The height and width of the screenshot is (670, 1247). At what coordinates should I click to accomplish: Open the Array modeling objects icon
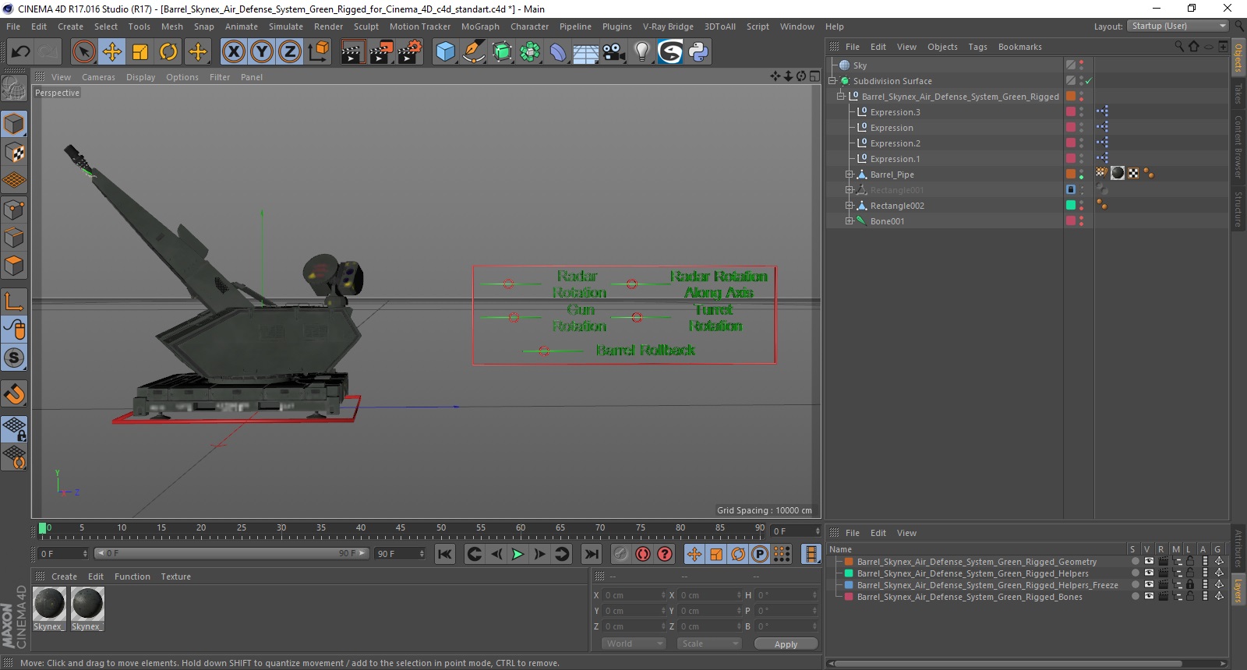[530, 52]
